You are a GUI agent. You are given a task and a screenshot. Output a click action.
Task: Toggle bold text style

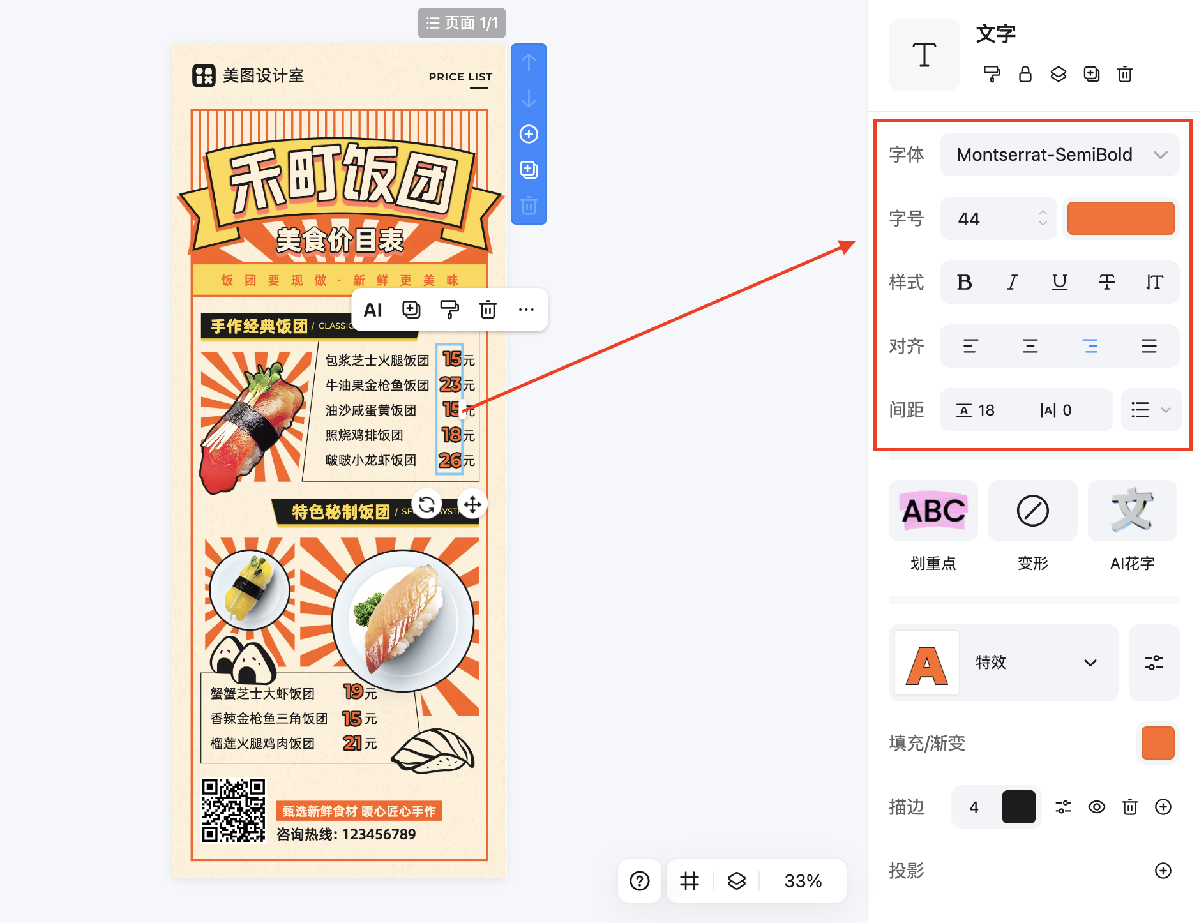[964, 282]
